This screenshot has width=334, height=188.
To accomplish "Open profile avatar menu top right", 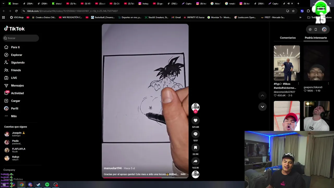I will pyautogui.click(x=324, y=30).
